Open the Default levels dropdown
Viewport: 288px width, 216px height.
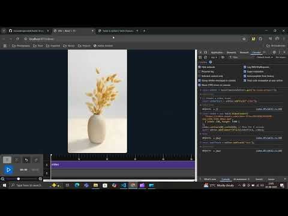click(x=265, y=58)
